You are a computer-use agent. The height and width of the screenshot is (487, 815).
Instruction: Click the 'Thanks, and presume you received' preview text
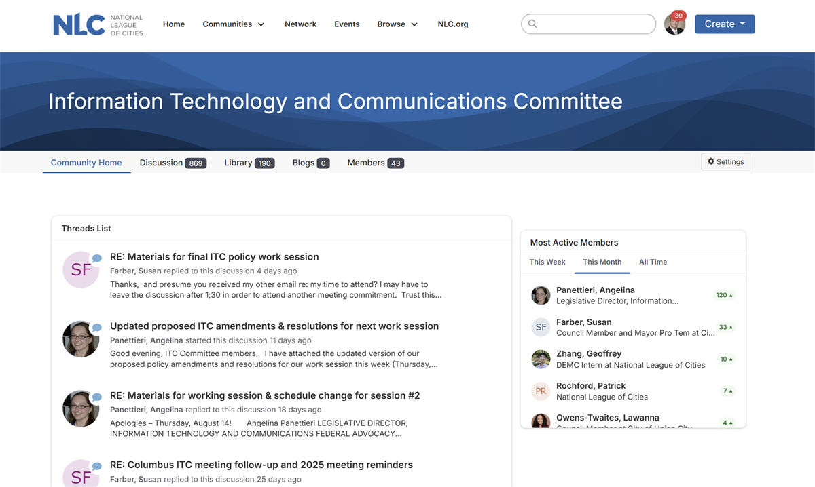coord(276,290)
